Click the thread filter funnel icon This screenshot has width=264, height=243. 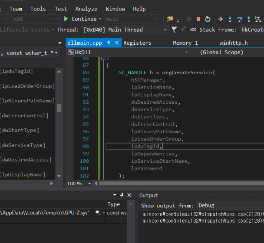click(174, 30)
